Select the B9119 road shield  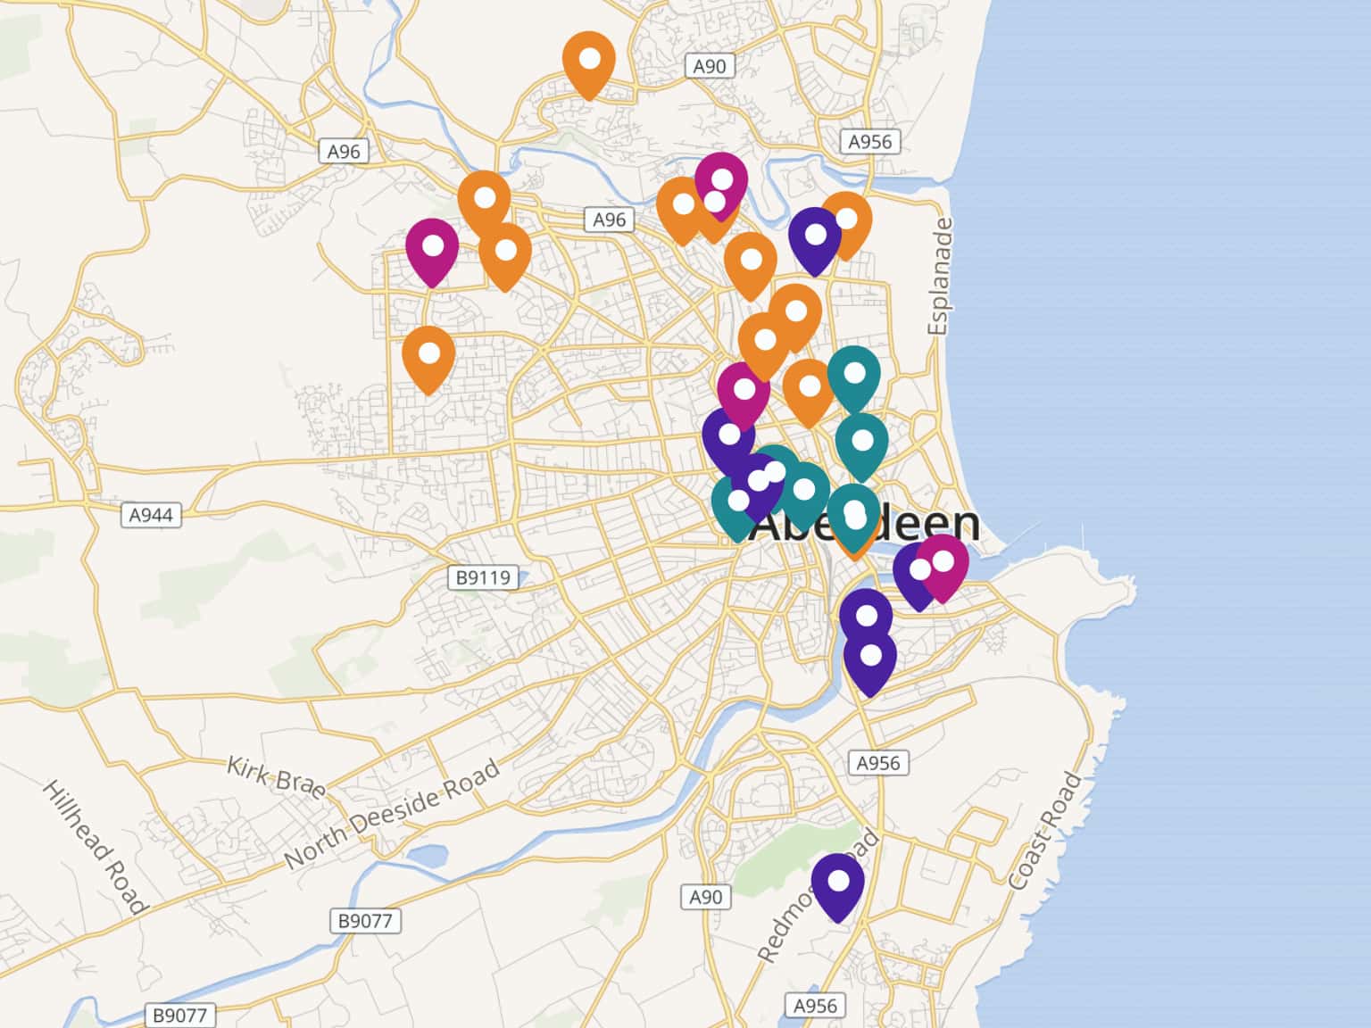click(x=483, y=577)
